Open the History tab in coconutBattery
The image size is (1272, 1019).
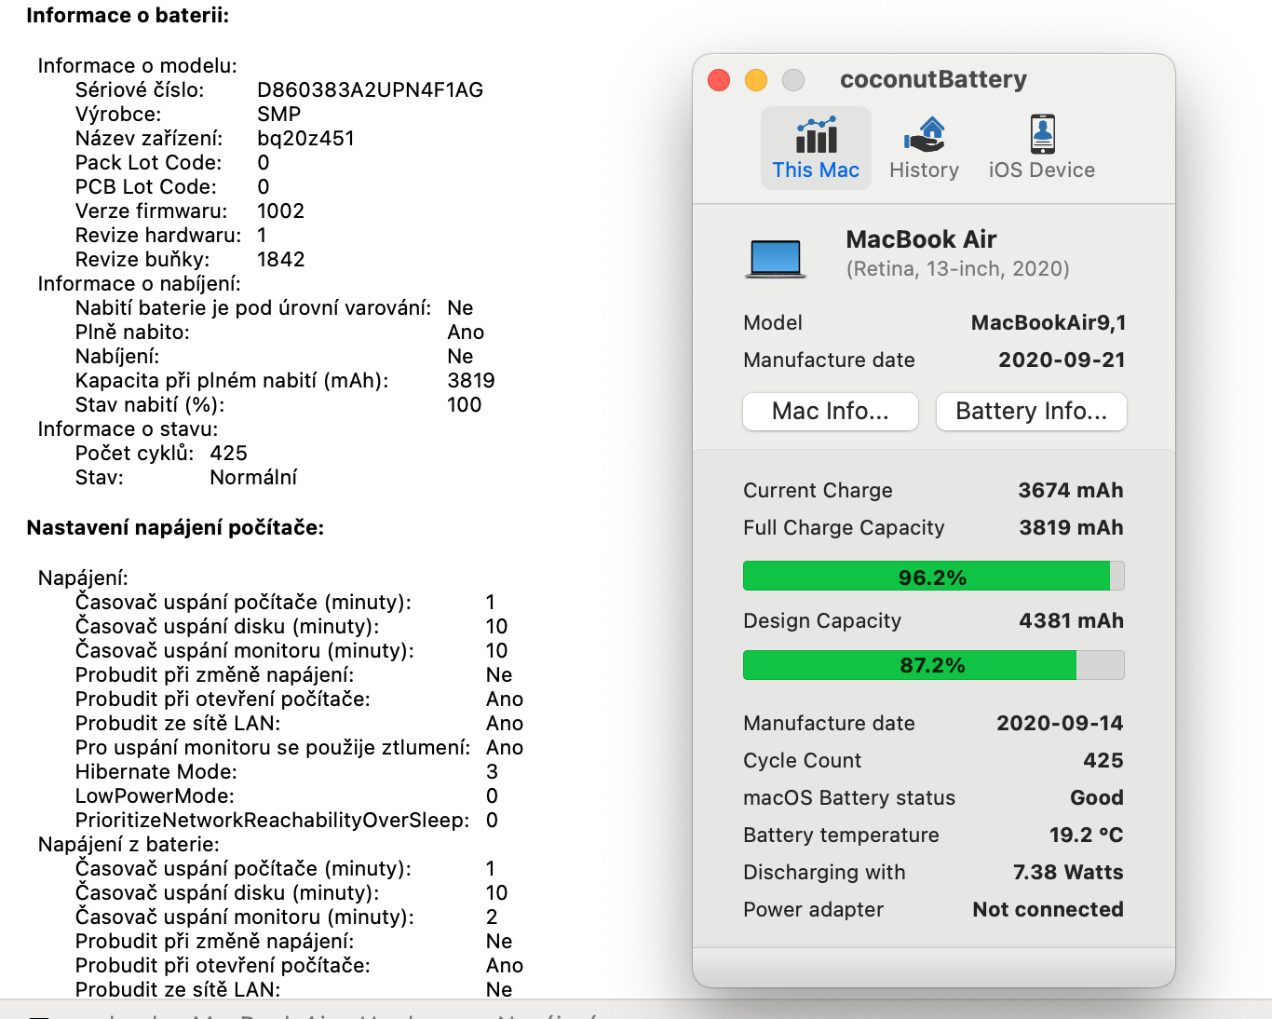point(924,148)
